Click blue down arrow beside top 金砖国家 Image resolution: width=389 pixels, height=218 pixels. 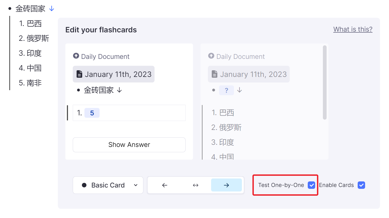(x=52, y=9)
